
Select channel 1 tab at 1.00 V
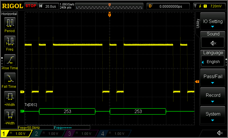16,134
